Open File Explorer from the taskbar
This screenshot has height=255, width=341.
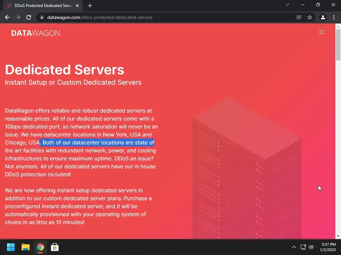point(25,247)
